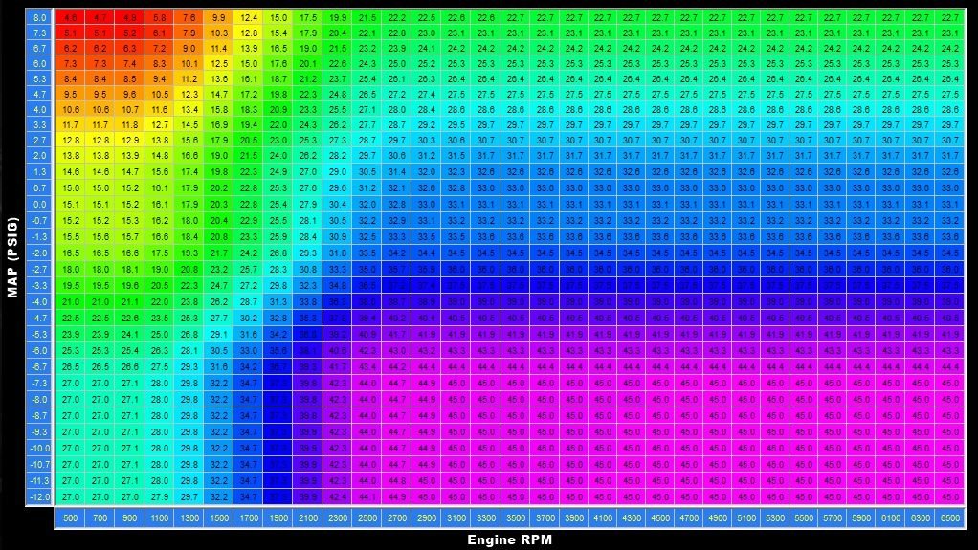The height and width of the screenshot is (550, 978).
Task: Click the 12.4 cell at 1700 RPM, 8.0 PSIG
Action: [249, 18]
